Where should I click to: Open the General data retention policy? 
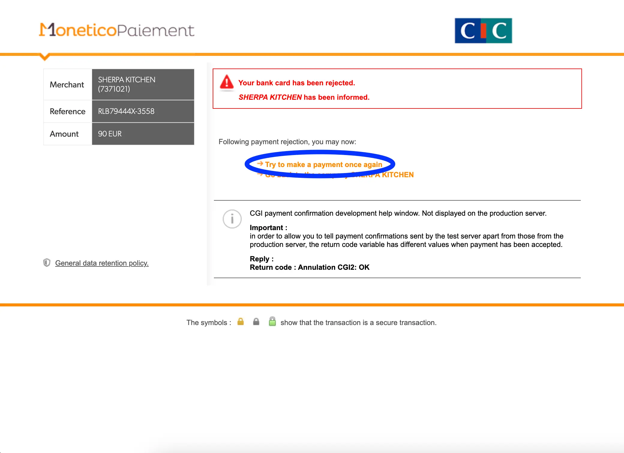[102, 263]
